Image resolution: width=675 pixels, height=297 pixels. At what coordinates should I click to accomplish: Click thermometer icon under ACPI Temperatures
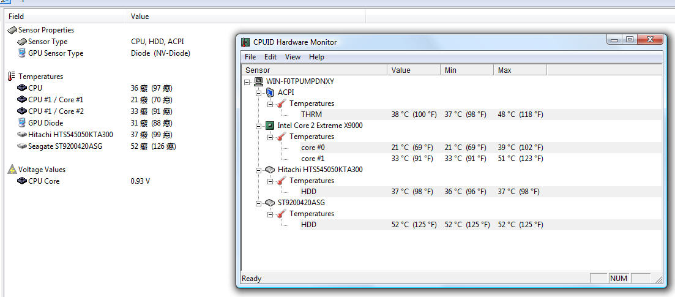[282, 103]
